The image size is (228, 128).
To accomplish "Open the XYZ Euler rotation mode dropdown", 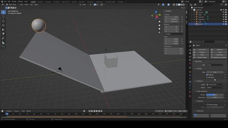I will (x=174, y=34).
